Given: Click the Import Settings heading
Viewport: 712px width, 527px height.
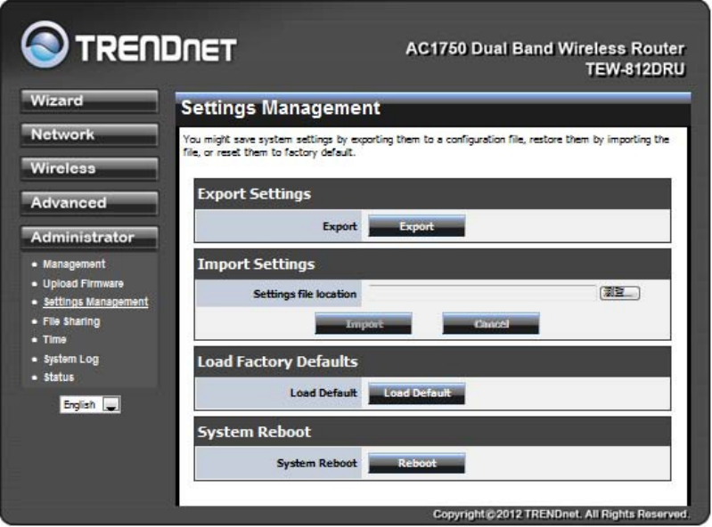Looking at the screenshot, I should point(256,264).
